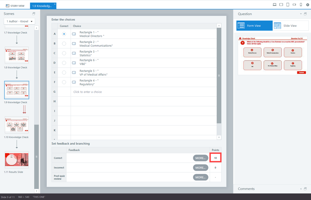Select the 1.9 Knowledge Check thumbnail
311x200 pixels.
tap(17, 90)
